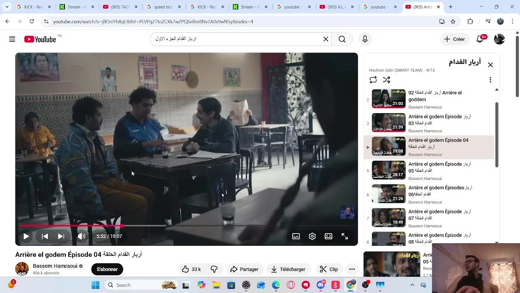Image resolution: width=520 pixels, height=293 pixels.
Task: Bookmark this page with the star
Action: pos(453,22)
